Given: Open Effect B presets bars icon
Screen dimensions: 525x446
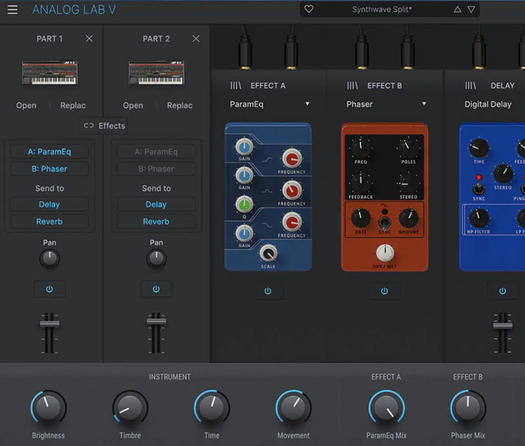Looking at the screenshot, I should (x=352, y=86).
